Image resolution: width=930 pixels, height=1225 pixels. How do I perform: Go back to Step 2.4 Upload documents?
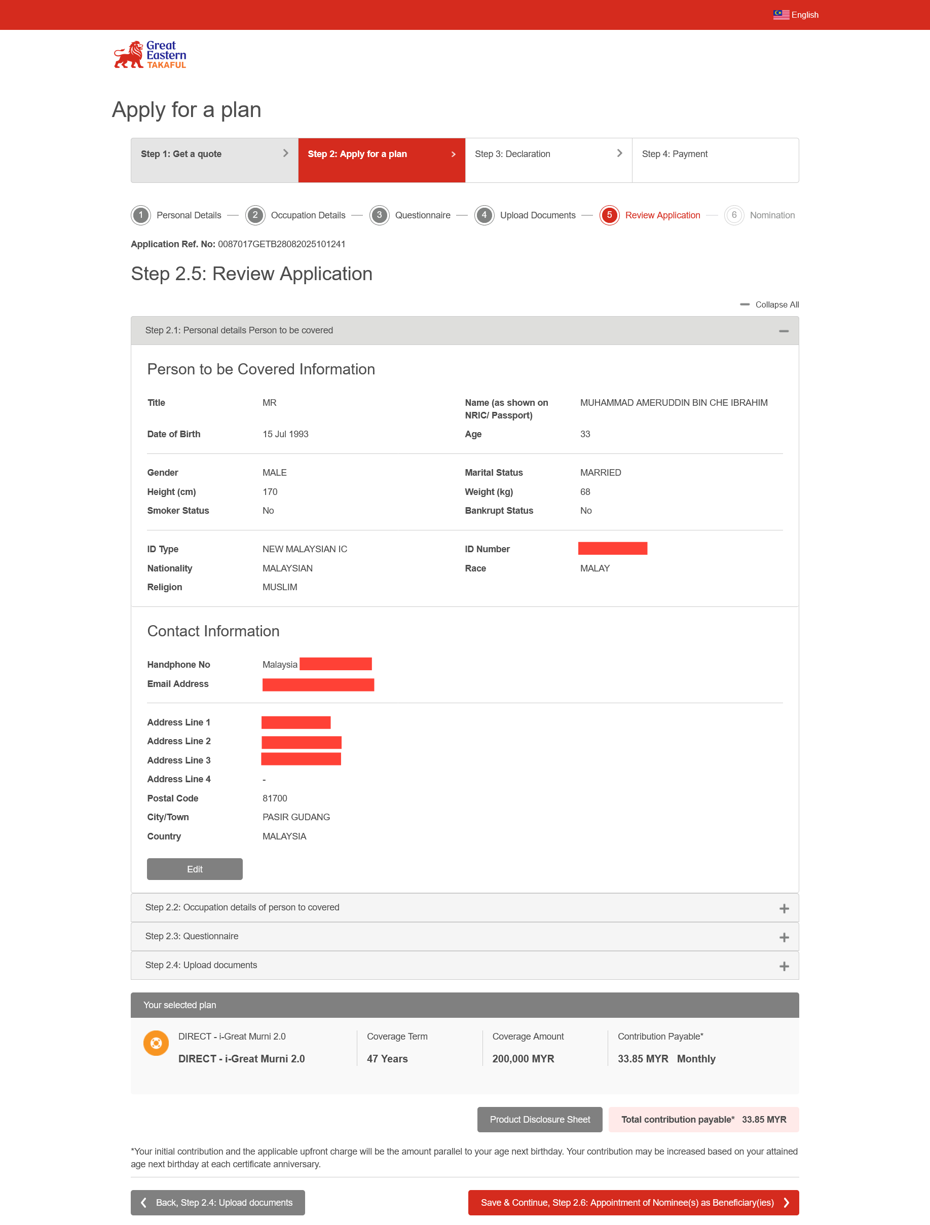coord(218,1202)
